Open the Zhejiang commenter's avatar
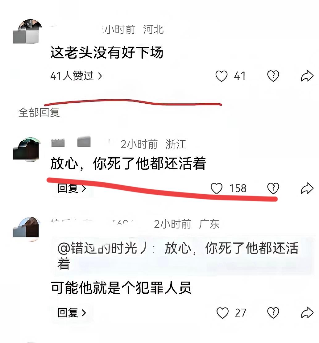This screenshot has width=319, height=343. (x=27, y=150)
